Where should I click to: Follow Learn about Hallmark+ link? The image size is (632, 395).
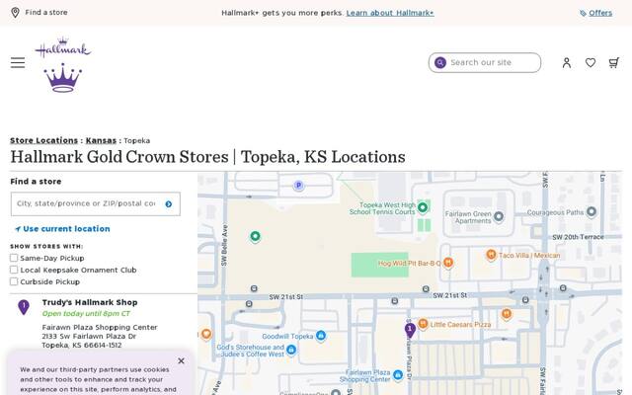click(390, 13)
